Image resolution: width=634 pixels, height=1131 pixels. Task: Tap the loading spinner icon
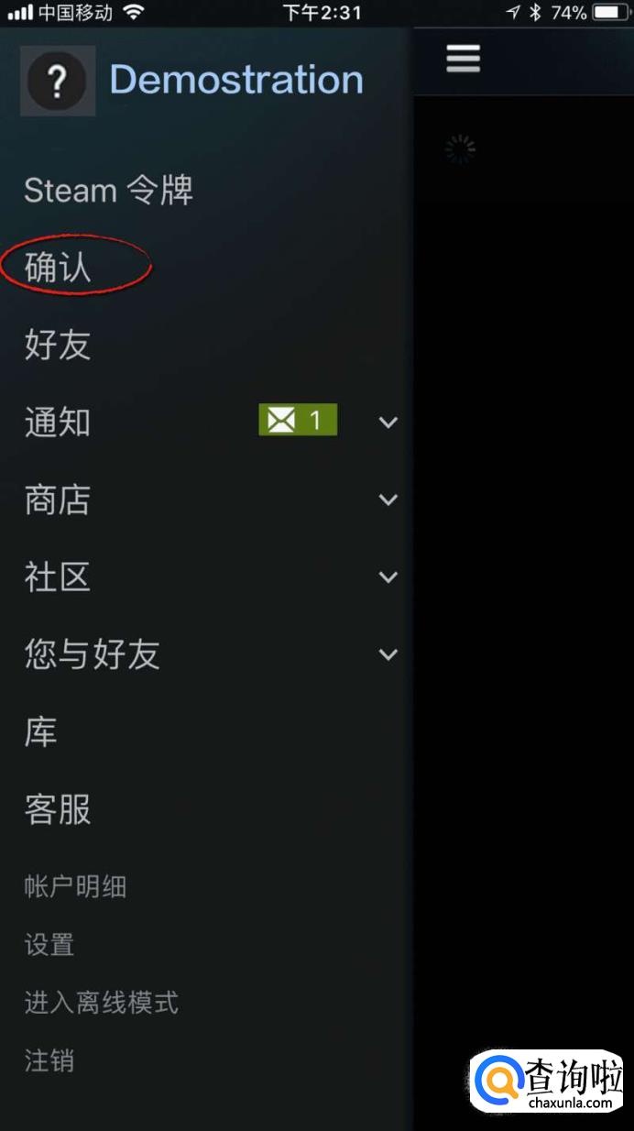[461, 149]
